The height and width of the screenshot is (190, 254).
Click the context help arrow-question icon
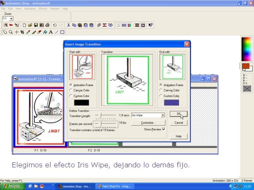(151, 25)
